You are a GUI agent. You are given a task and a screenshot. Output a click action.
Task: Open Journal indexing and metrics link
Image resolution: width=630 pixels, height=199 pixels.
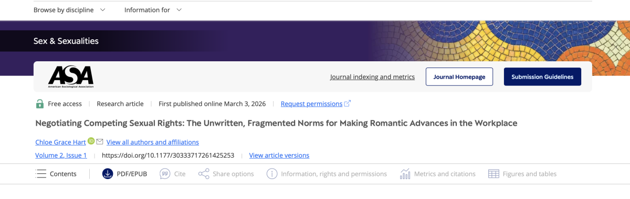372,77
